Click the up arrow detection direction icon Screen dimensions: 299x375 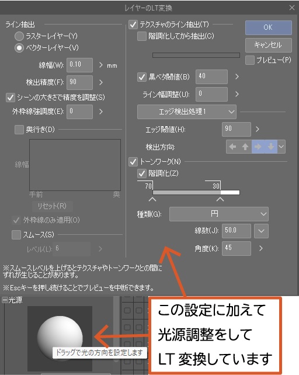coord(245,147)
